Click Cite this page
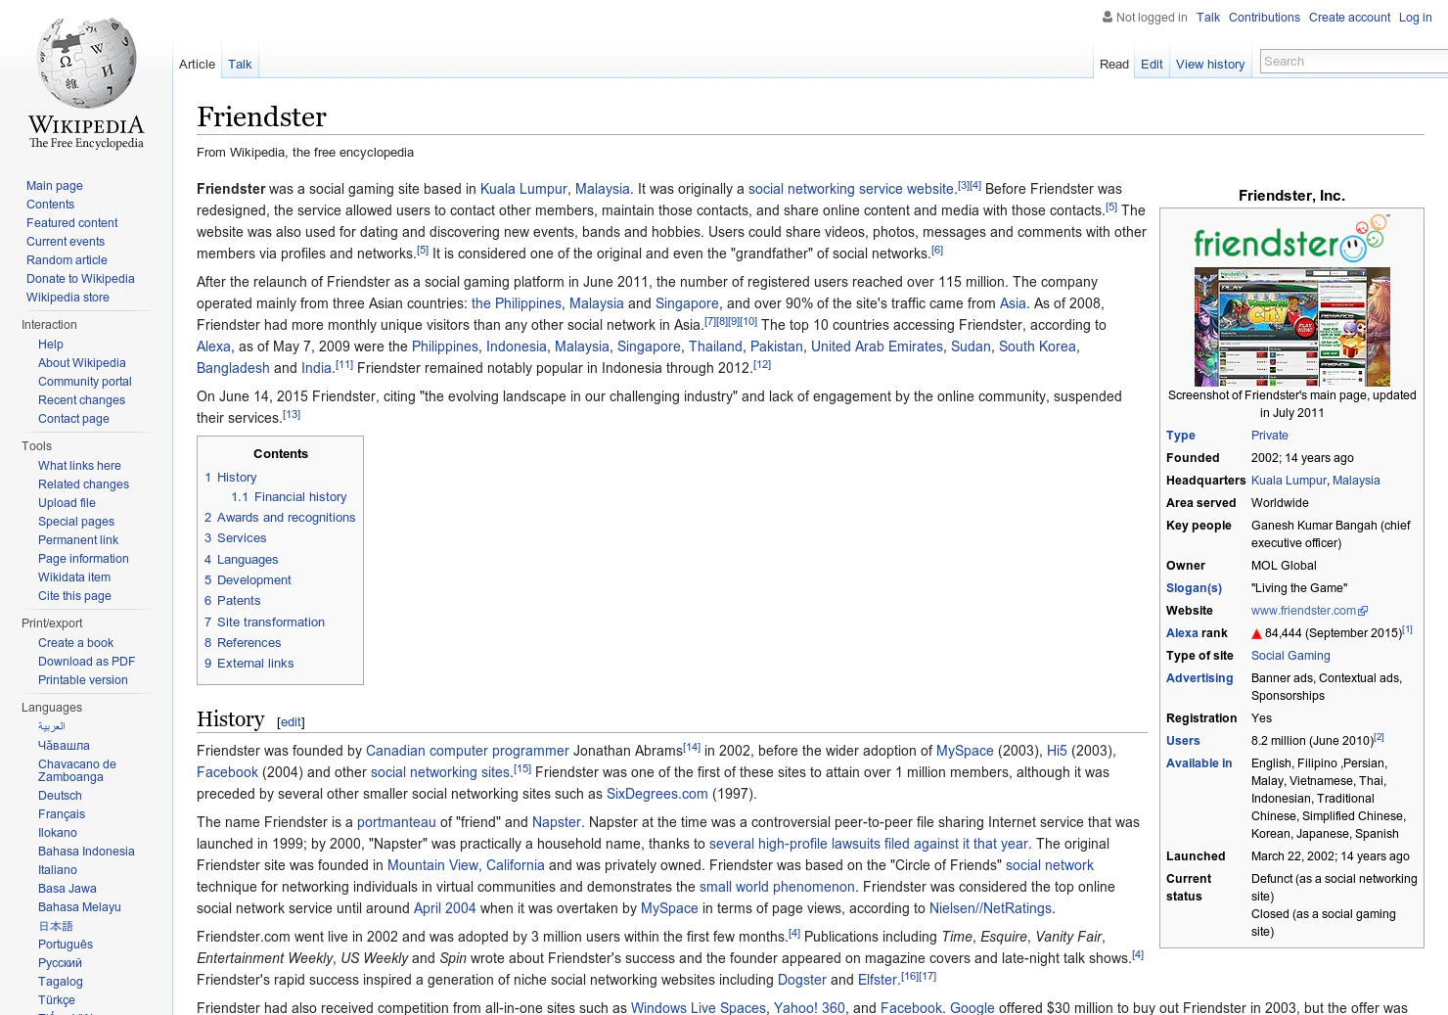 click(74, 596)
